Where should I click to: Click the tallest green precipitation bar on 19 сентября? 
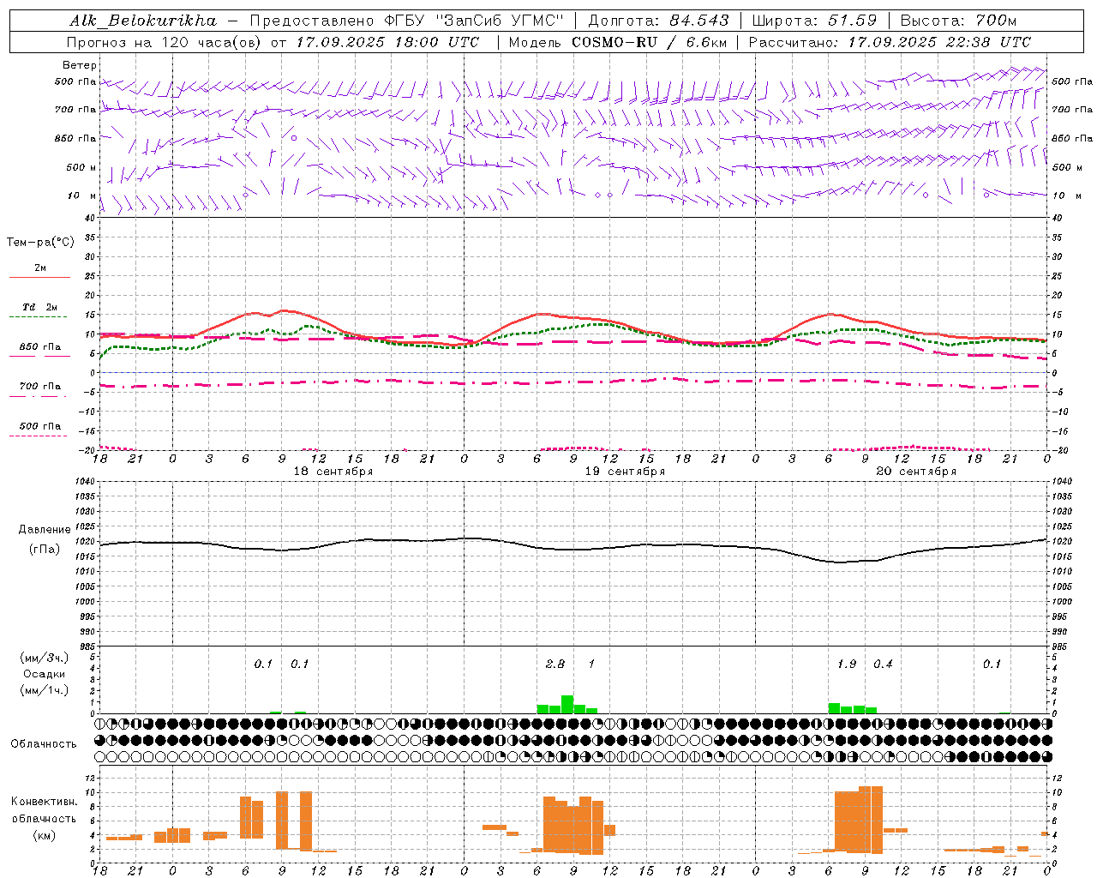click(x=567, y=704)
